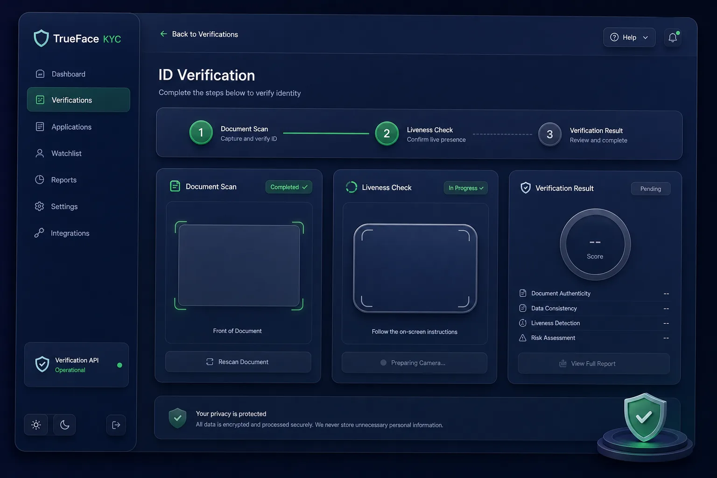Click the notification bell icon
This screenshot has height=478, width=717.
(x=673, y=38)
